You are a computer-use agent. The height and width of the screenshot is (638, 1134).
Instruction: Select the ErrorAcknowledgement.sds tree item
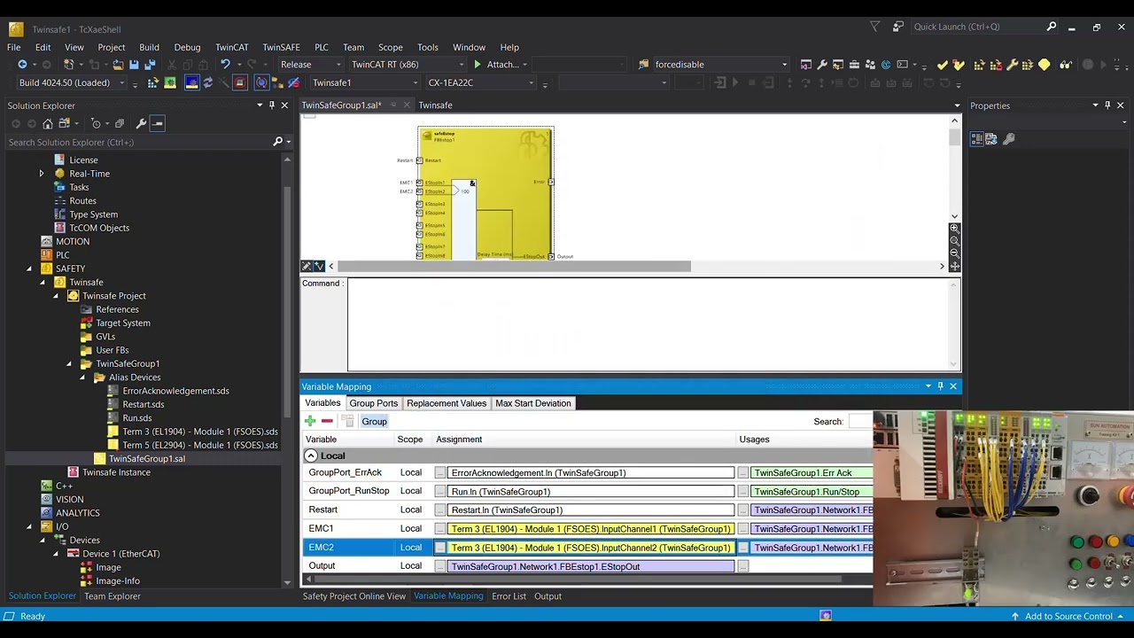(175, 391)
